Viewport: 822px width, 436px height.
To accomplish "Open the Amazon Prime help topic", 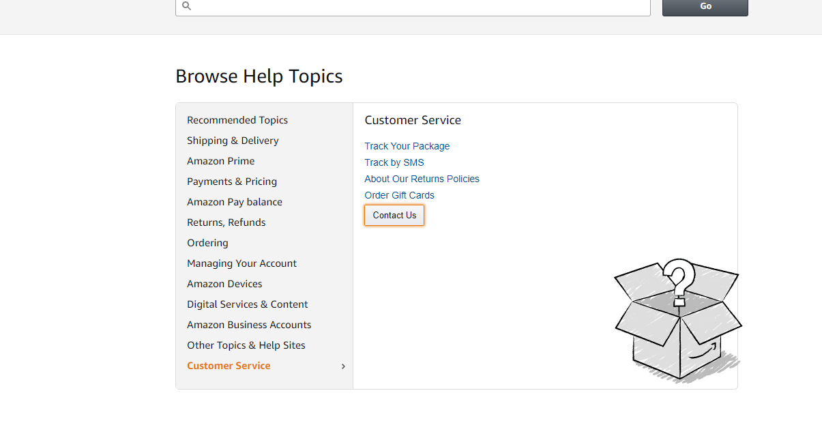I will 221,161.
